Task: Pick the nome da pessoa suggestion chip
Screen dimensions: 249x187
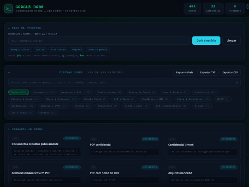Action: [98, 49]
